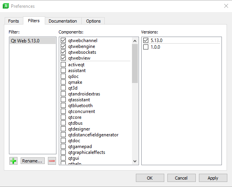Click the Rename... button
This screenshot has height=187, width=232.
(32, 161)
